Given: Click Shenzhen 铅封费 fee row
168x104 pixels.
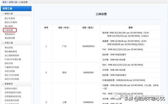Looking at the screenshot, I should coord(131,75).
